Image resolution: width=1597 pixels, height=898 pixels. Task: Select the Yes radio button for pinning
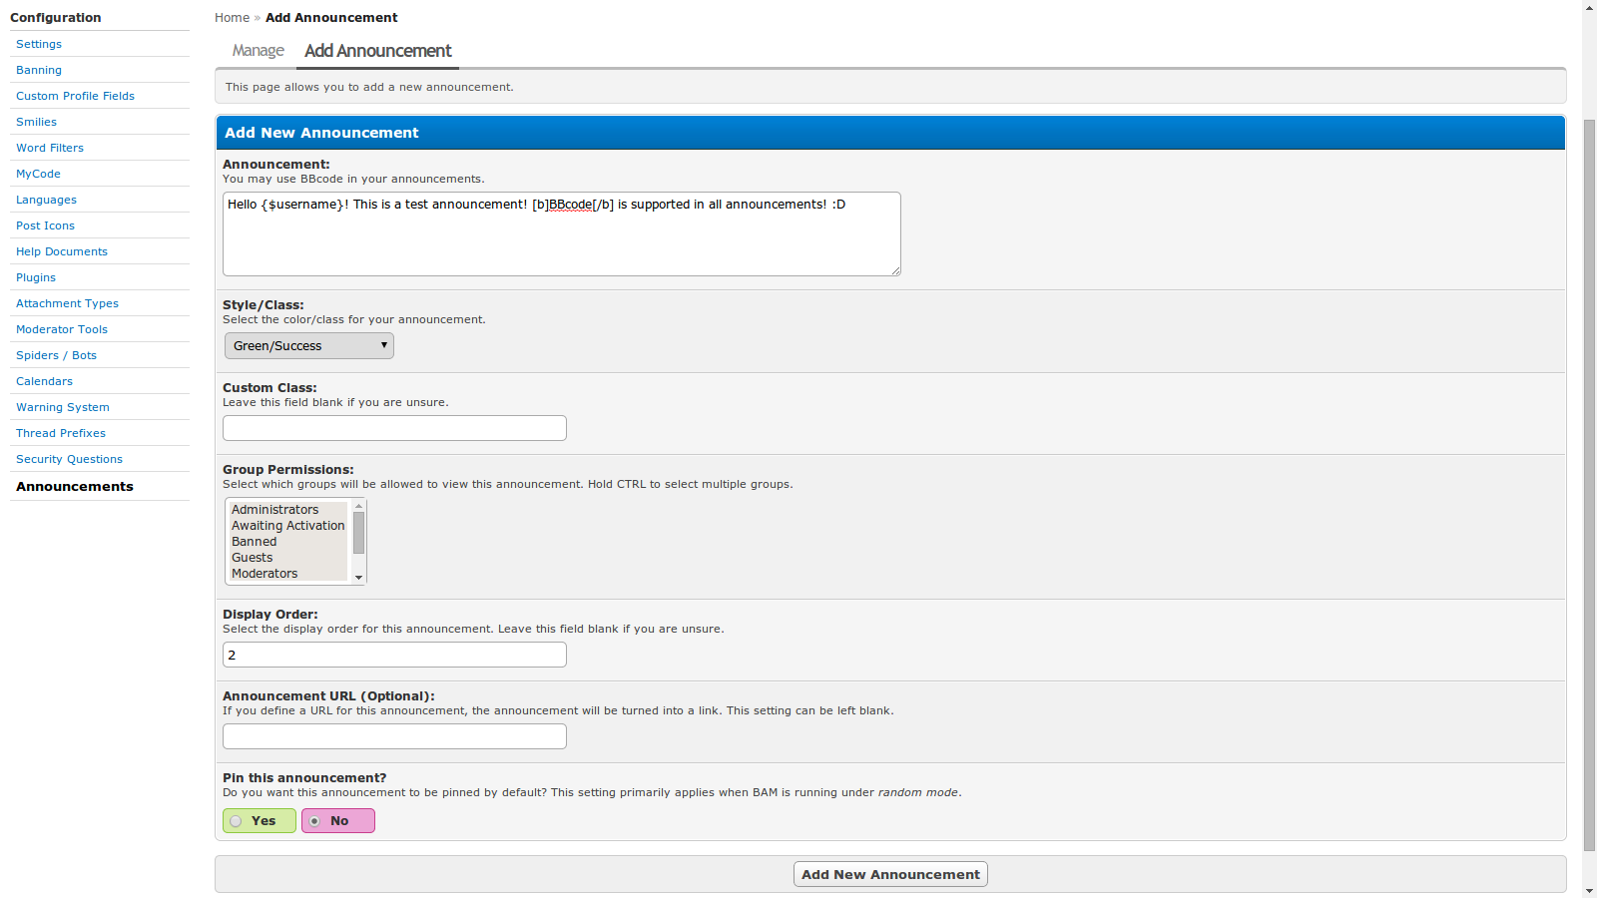[x=237, y=821]
